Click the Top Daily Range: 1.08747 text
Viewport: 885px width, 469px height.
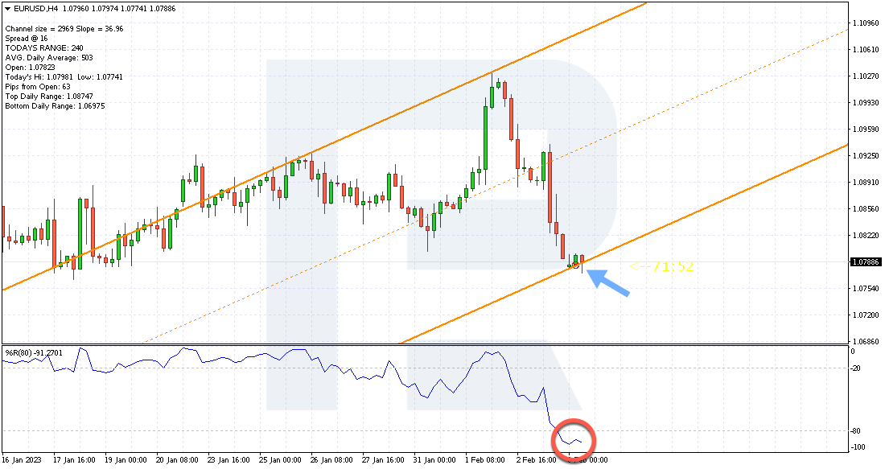(49, 97)
